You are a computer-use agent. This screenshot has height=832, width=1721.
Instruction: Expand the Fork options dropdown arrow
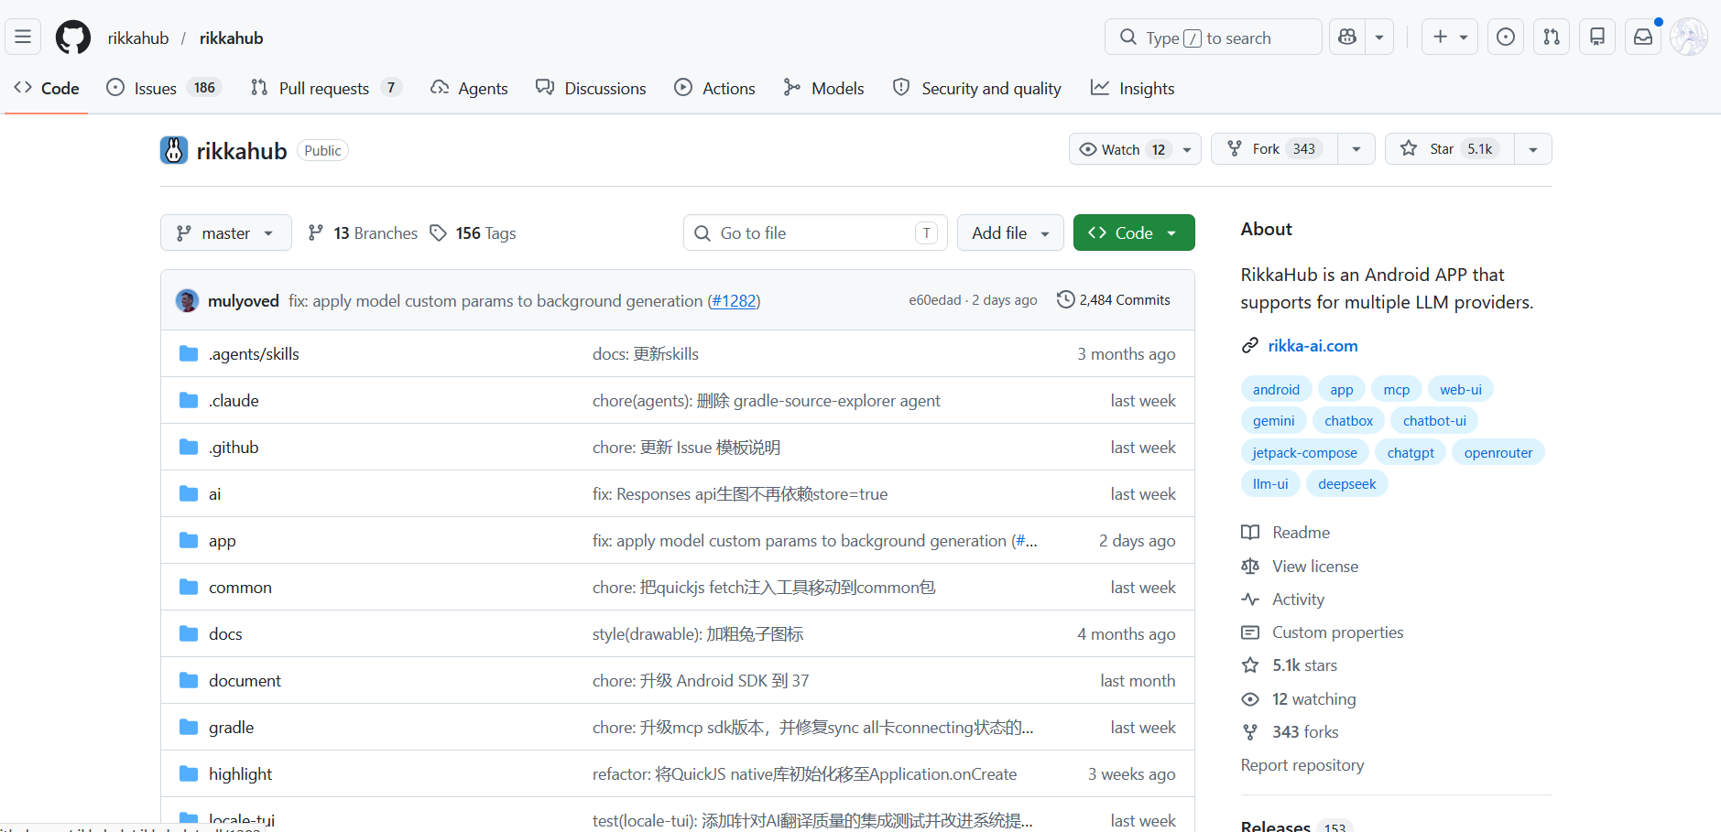pos(1356,148)
